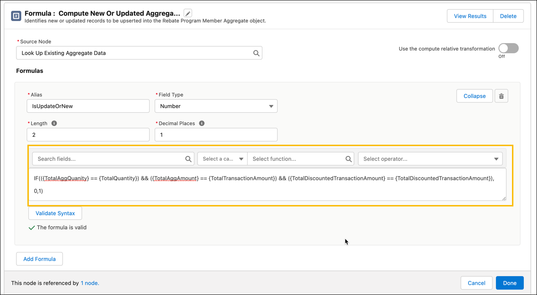The width and height of the screenshot is (537, 295).
Task: Click the magnifier in the Source Node field
Action: pyautogui.click(x=256, y=53)
